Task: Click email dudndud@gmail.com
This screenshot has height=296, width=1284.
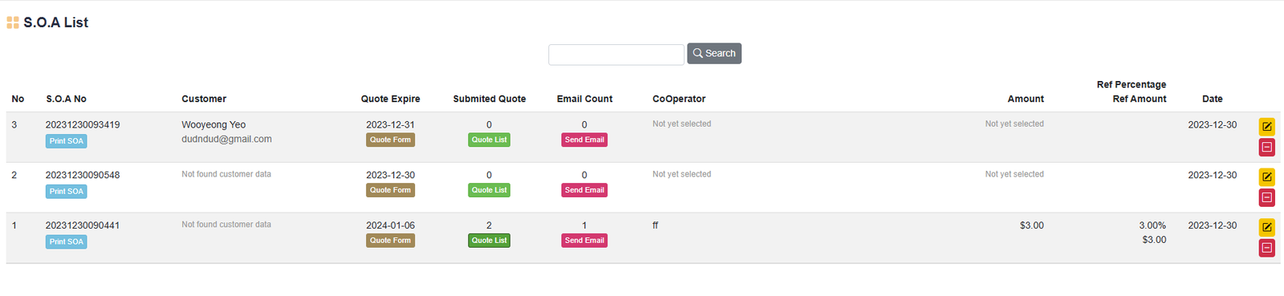Action: pyautogui.click(x=226, y=139)
